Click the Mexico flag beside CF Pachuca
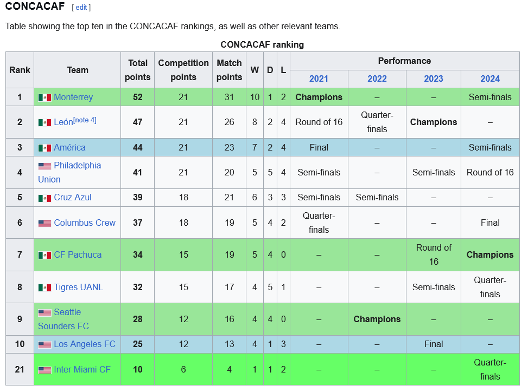 coord(44,255)
